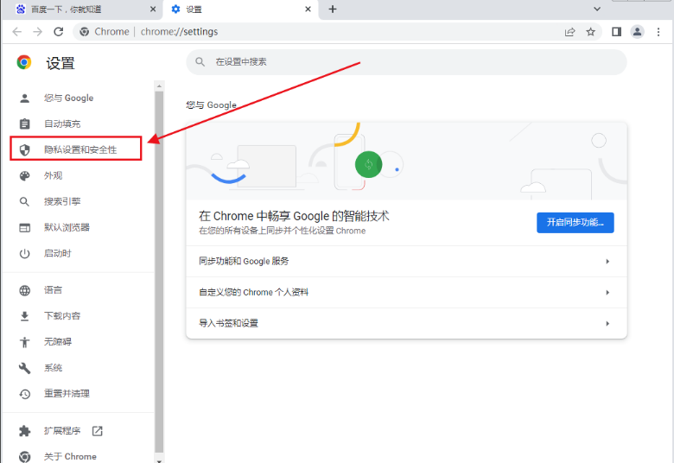Screen dimensions: 674x463
Task: Open the side panel icon
Action: click(x=616, y=32)
